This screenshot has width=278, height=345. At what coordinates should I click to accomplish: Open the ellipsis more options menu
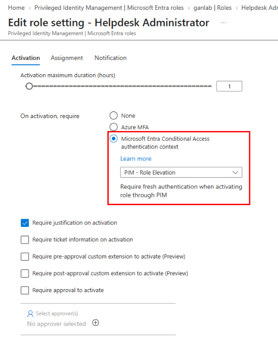click(224, 23)
